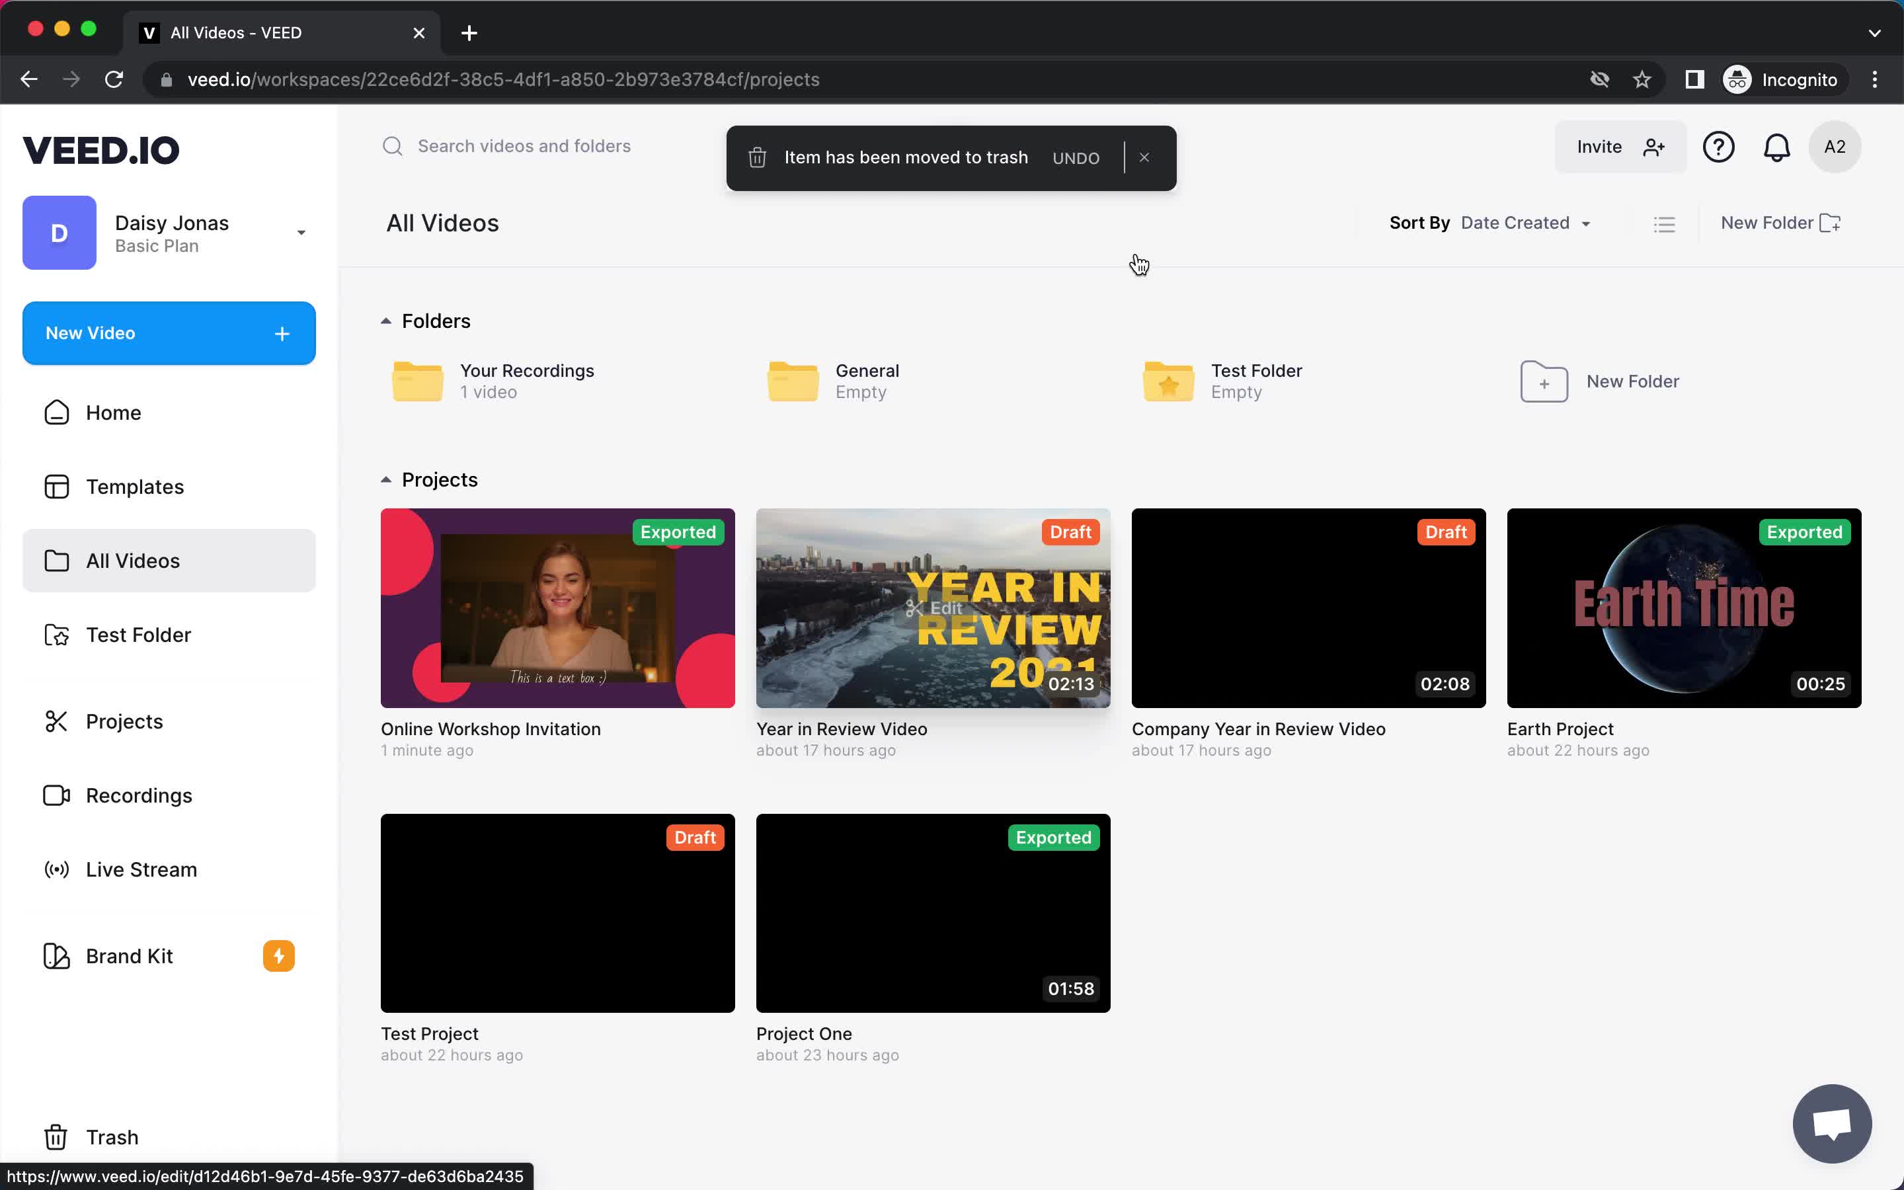Click the Your Recordings folder icon
1904x1190 pixels.
417,381
